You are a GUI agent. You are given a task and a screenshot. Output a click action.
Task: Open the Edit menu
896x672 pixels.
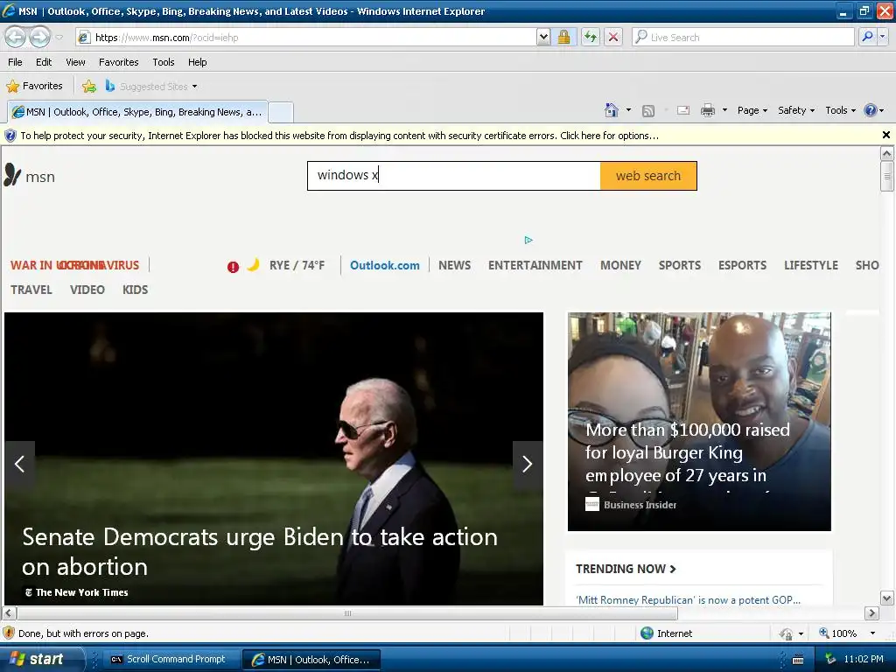[44, 62]
